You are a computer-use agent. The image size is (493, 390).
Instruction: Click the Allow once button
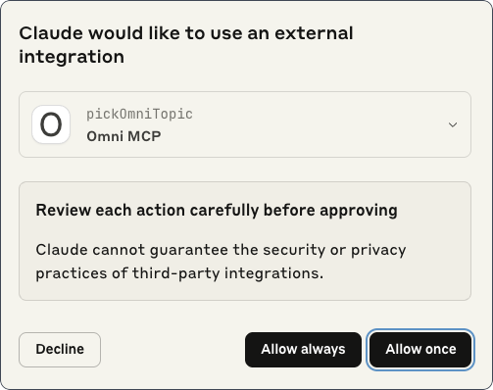coord(420,350)
